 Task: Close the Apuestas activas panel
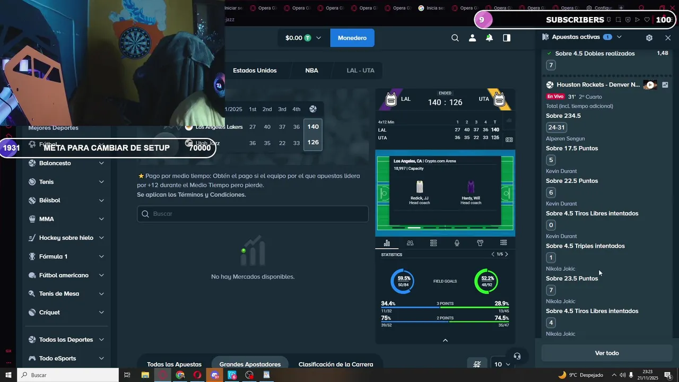click(x=668, y=38)
